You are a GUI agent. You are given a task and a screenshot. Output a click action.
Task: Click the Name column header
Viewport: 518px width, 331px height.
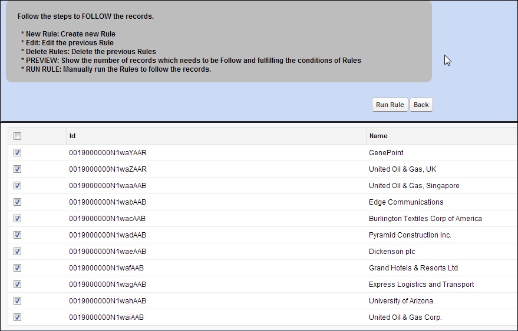pyautogui.click(x=378, y=136)
